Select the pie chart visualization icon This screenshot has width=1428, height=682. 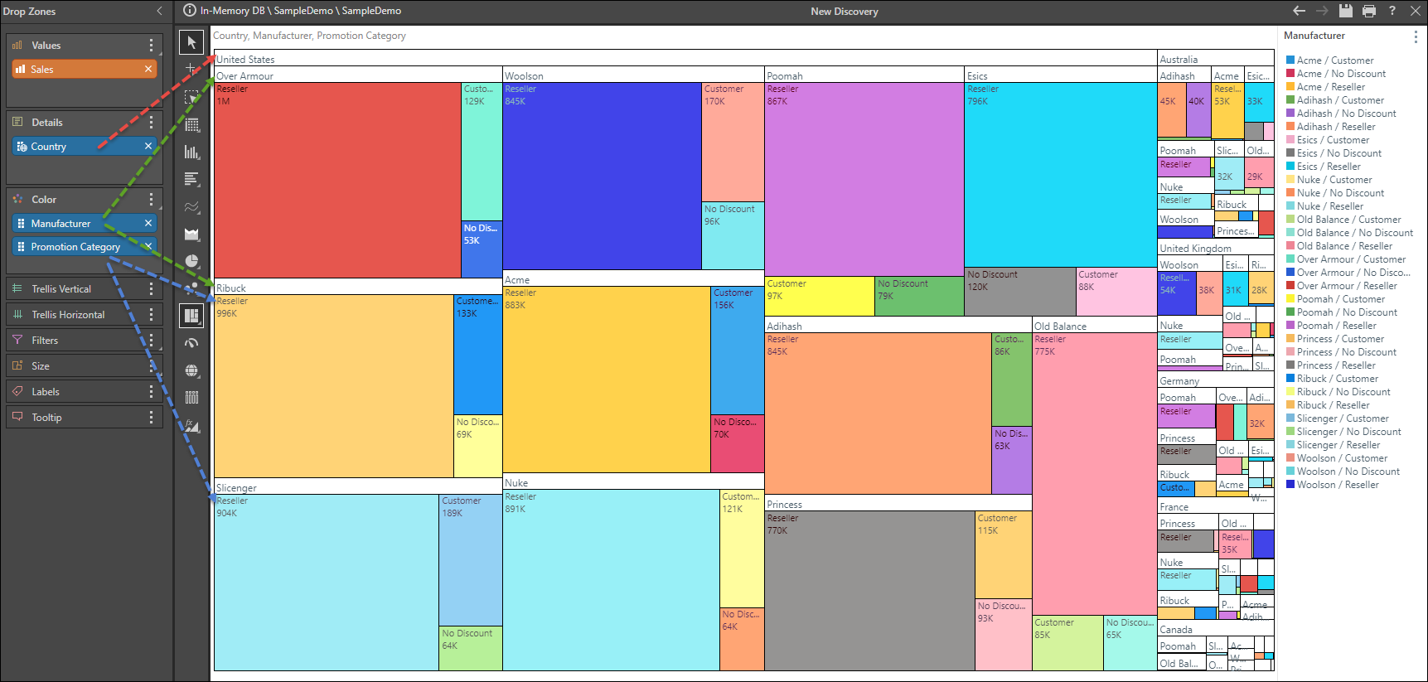[x=192, y=261]
